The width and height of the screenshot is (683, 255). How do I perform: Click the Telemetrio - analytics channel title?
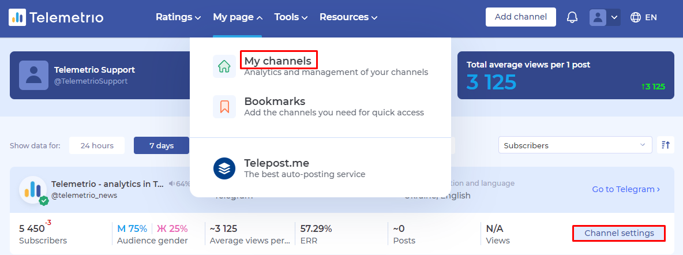point(108,184)
